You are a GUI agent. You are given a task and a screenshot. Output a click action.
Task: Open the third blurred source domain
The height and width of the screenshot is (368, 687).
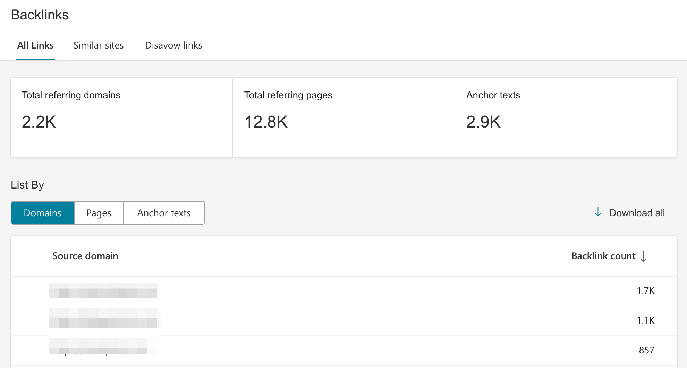click(x=99, y=347)
